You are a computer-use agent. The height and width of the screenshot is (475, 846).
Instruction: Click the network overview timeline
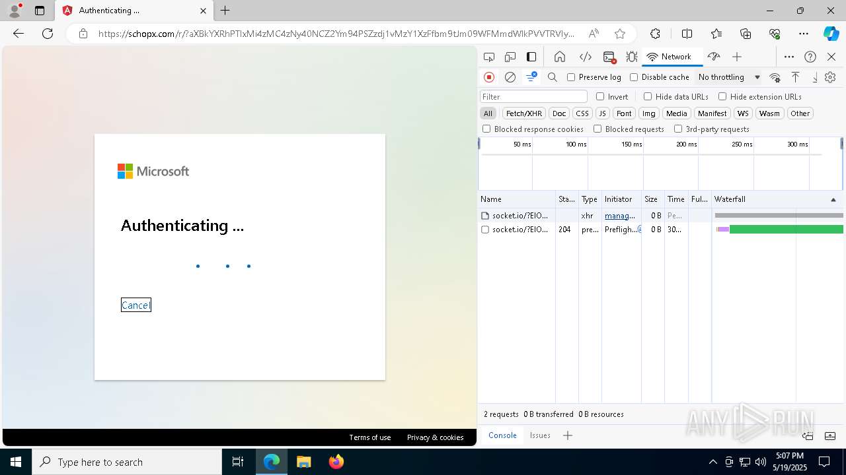click(x=660, y=164)
